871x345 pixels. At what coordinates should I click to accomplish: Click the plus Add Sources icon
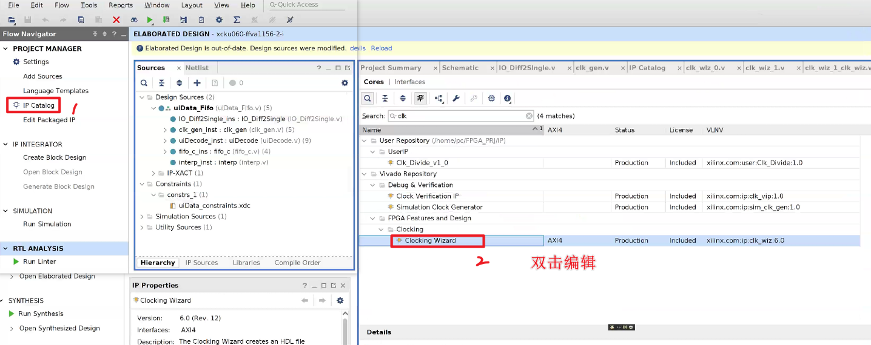tap(197, 83)
